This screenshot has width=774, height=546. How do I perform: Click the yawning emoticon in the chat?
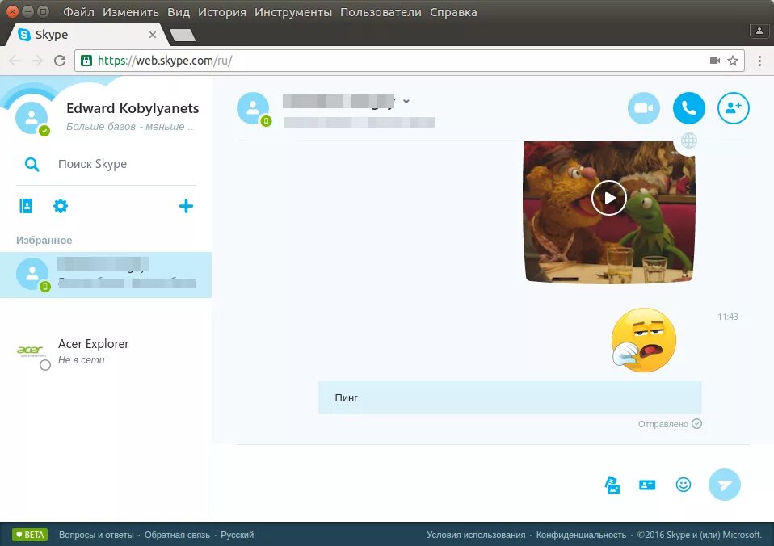[643, 340]
